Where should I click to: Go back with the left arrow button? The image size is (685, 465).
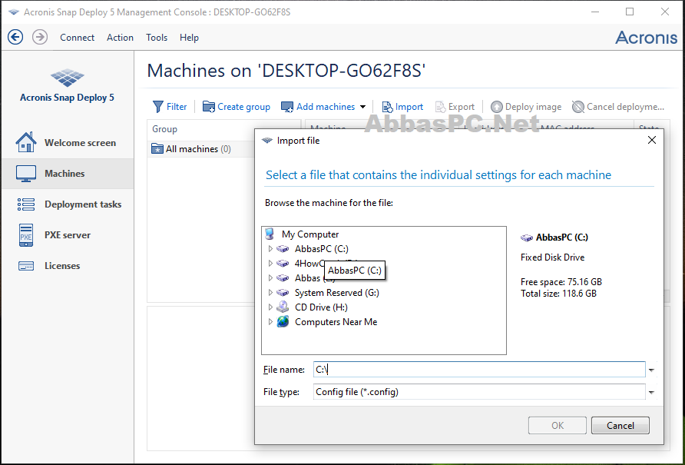click(15, 37)
